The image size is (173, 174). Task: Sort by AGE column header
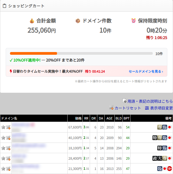pos(109,118)
